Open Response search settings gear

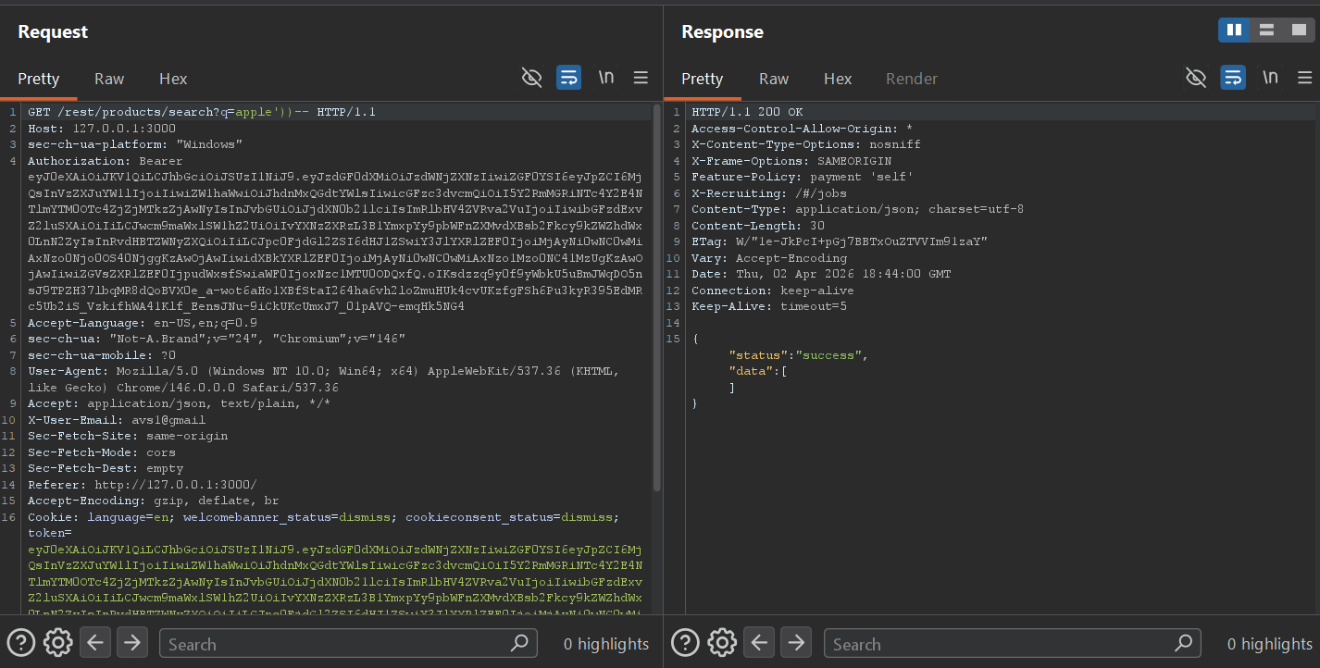click(x=722, y=642)
